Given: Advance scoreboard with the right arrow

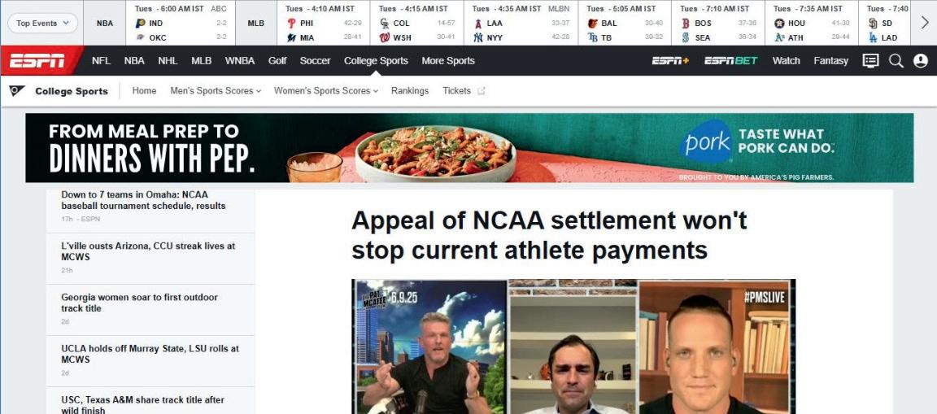Looking at the screenshot, I should coord(924,23).
